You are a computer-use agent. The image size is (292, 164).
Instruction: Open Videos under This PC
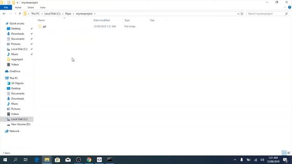(15, 114)
